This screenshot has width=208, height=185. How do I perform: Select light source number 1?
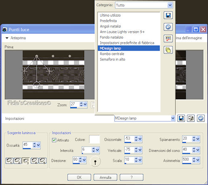click(x=9, y=161)
